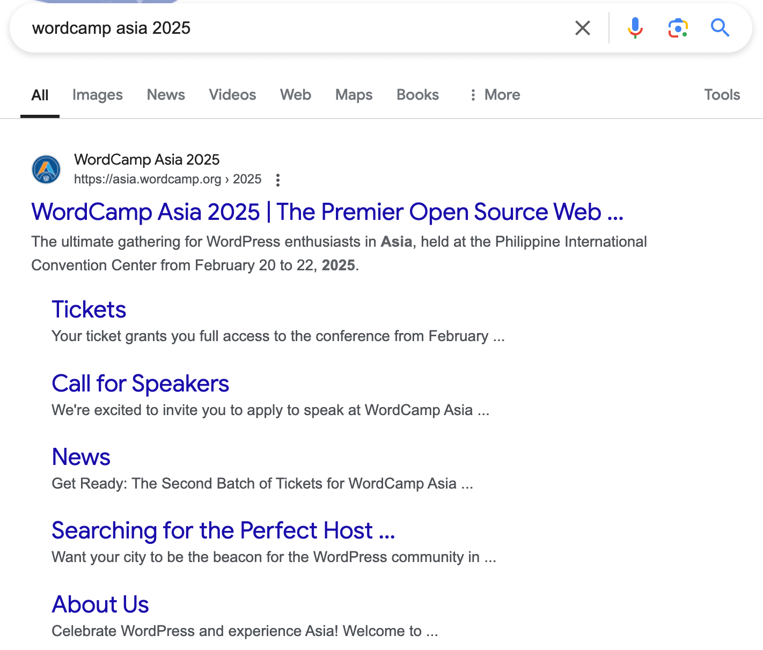Open the About Us sitelink
Screen dimensions: 763x650
(100, 604)
